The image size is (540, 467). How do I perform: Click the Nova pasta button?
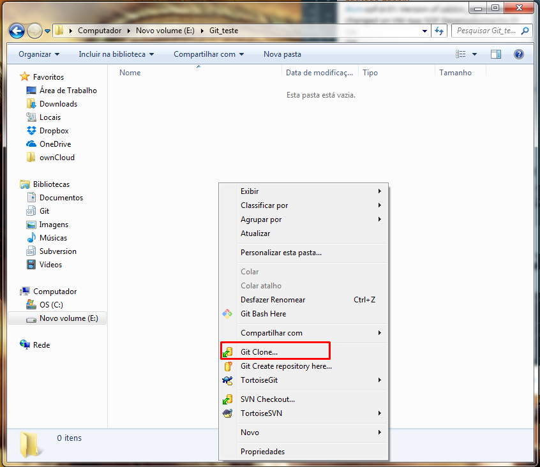(282, 54)
